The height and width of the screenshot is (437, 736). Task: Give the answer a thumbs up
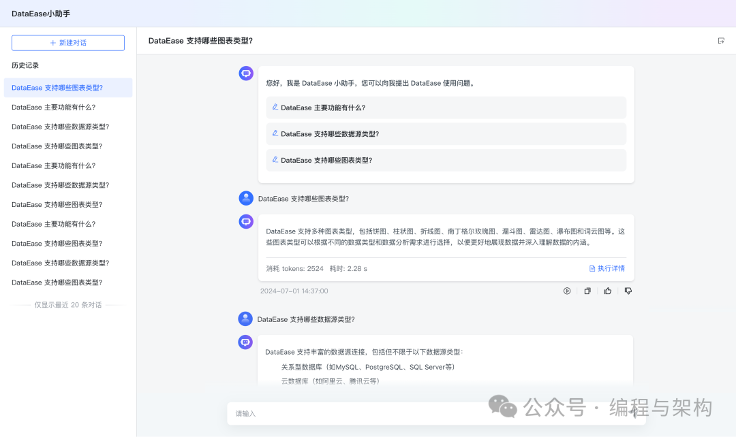(608, 291)
